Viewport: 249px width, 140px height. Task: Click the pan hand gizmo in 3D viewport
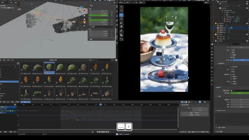coord(84,19)
